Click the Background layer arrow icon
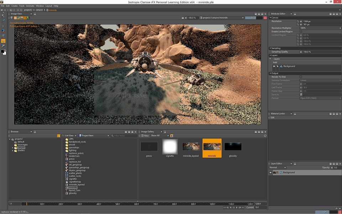This screenshot has width=342, height=214. (278, 66)
